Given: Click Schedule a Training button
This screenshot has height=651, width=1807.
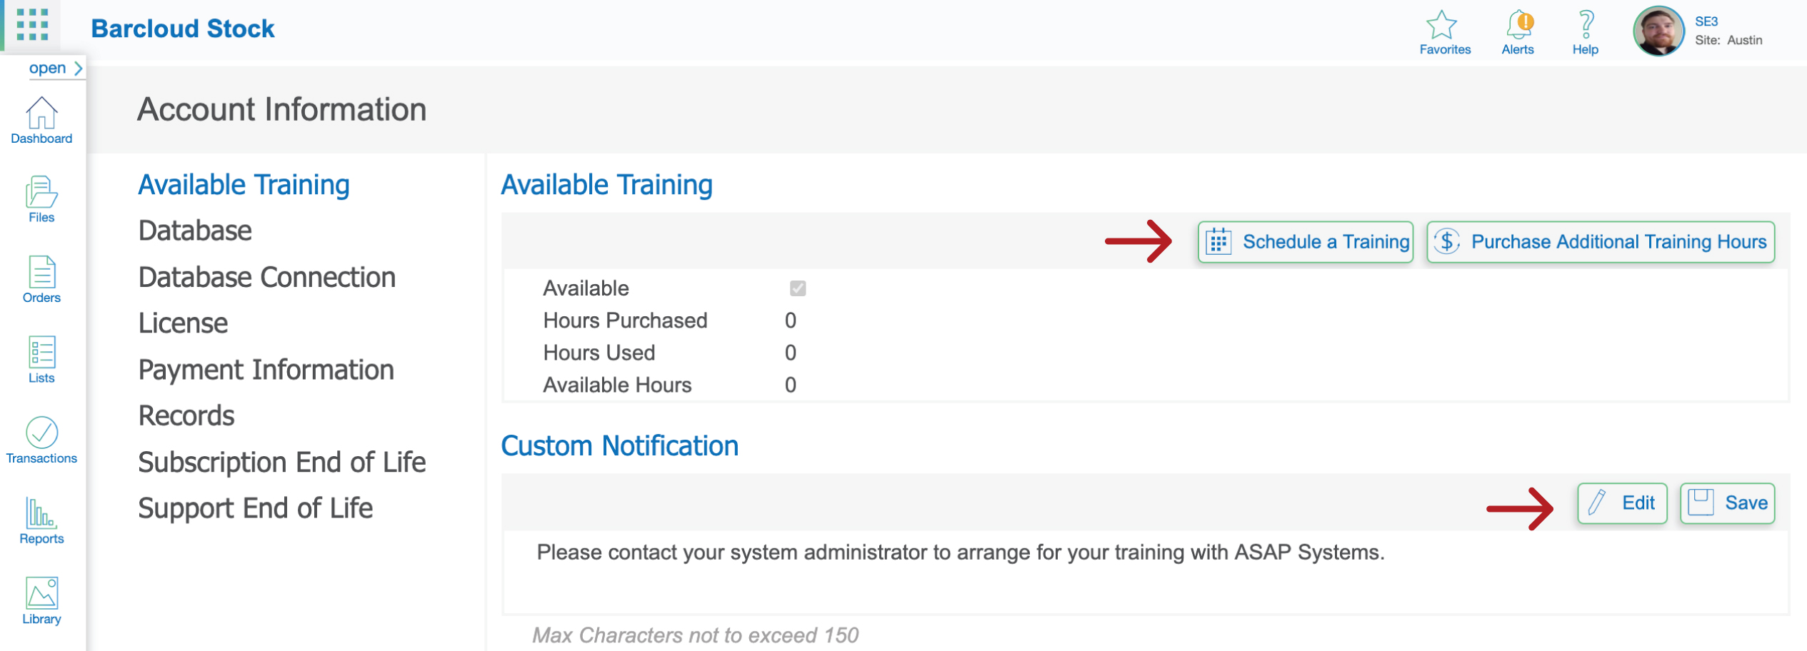Looking at the screenshot, I should pos(1306,242).
